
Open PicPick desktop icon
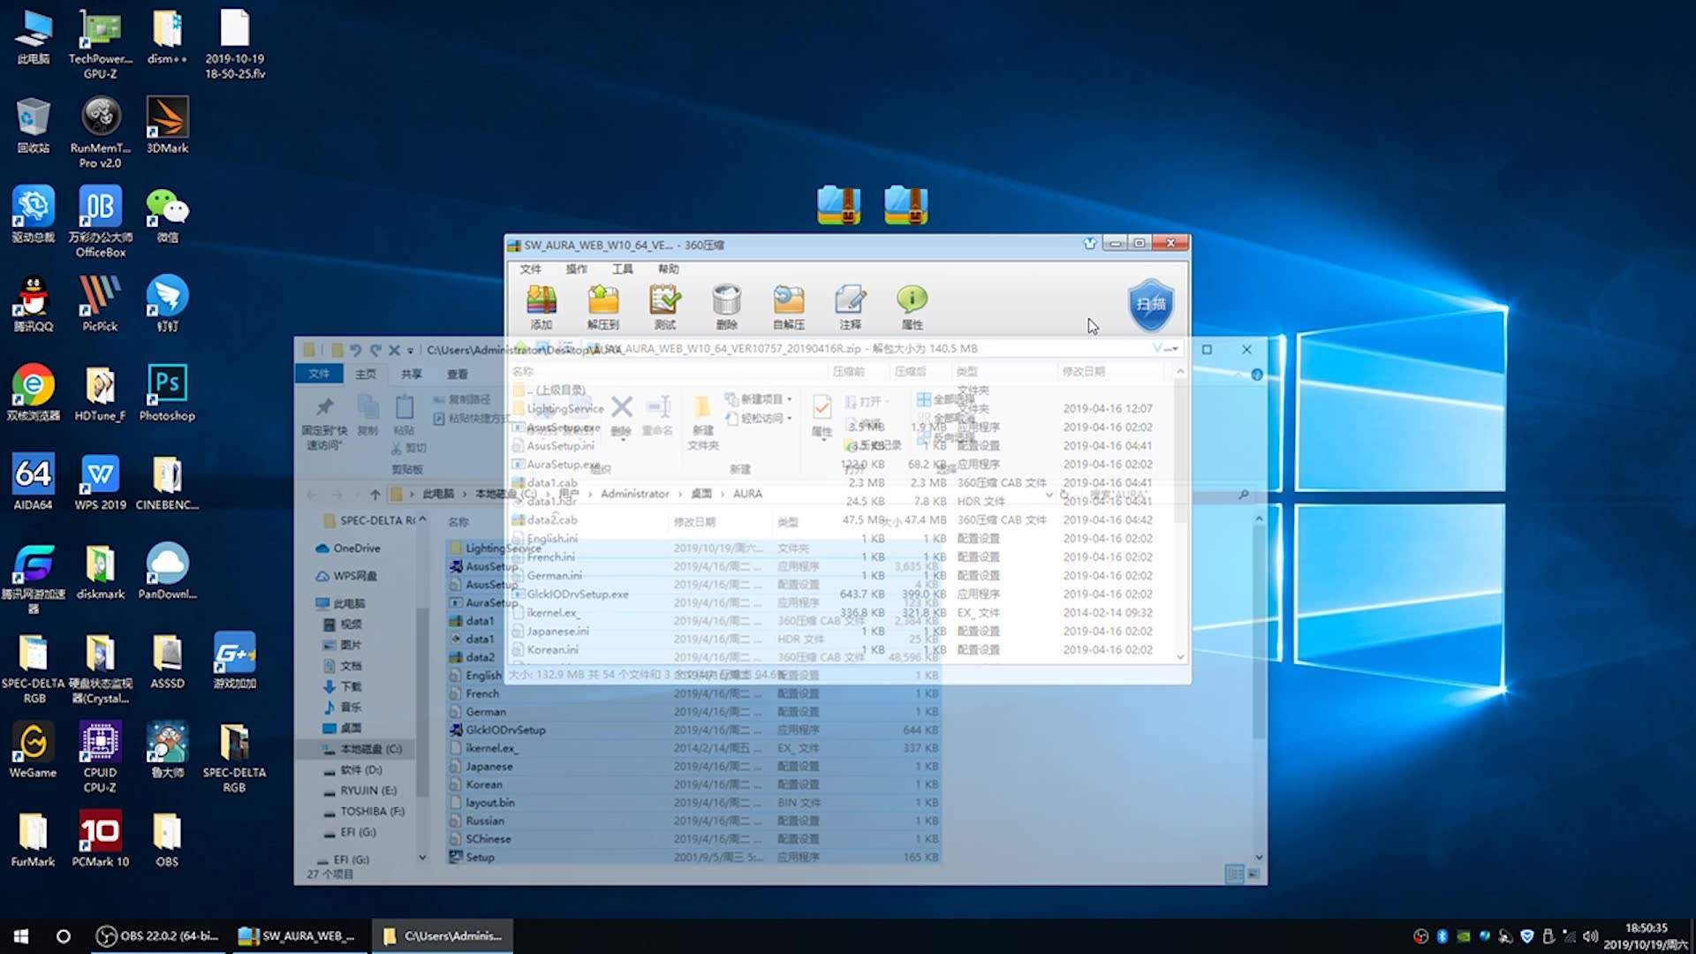(x=100, y=304)
